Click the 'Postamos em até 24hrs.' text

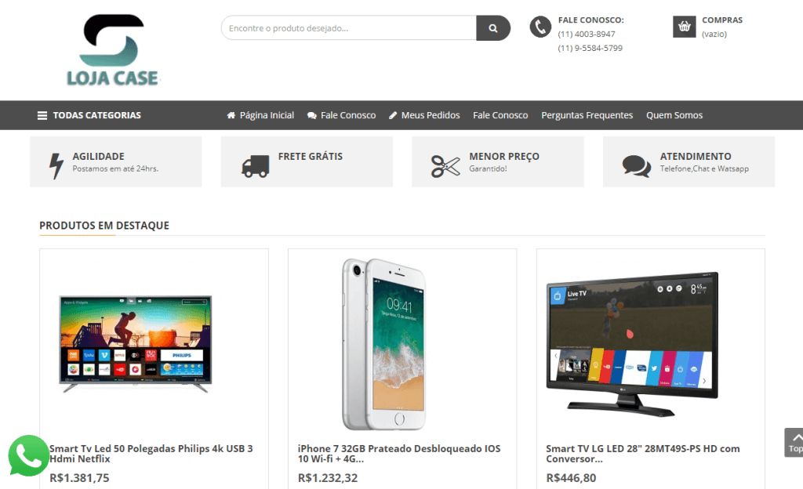pos(115,168)
